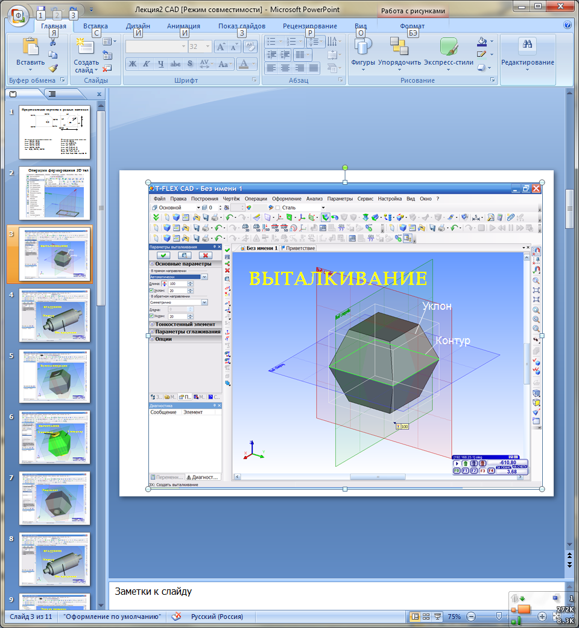Click the Copy icon in clipboard group
The width and height of the screenshot is (579, 628).
[x=53, y=55]
